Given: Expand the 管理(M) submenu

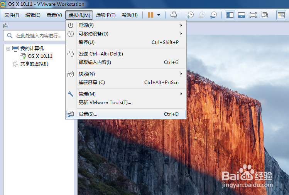Looking at the screenshot, I should [x=126, y=94].
